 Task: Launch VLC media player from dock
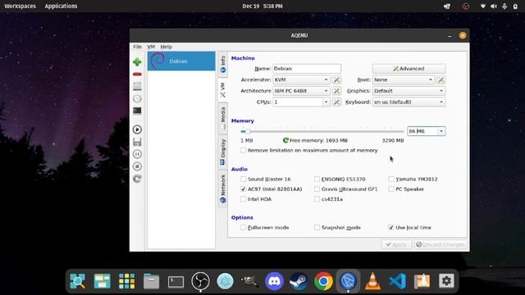pyautogui.click(x=372, y=281)
